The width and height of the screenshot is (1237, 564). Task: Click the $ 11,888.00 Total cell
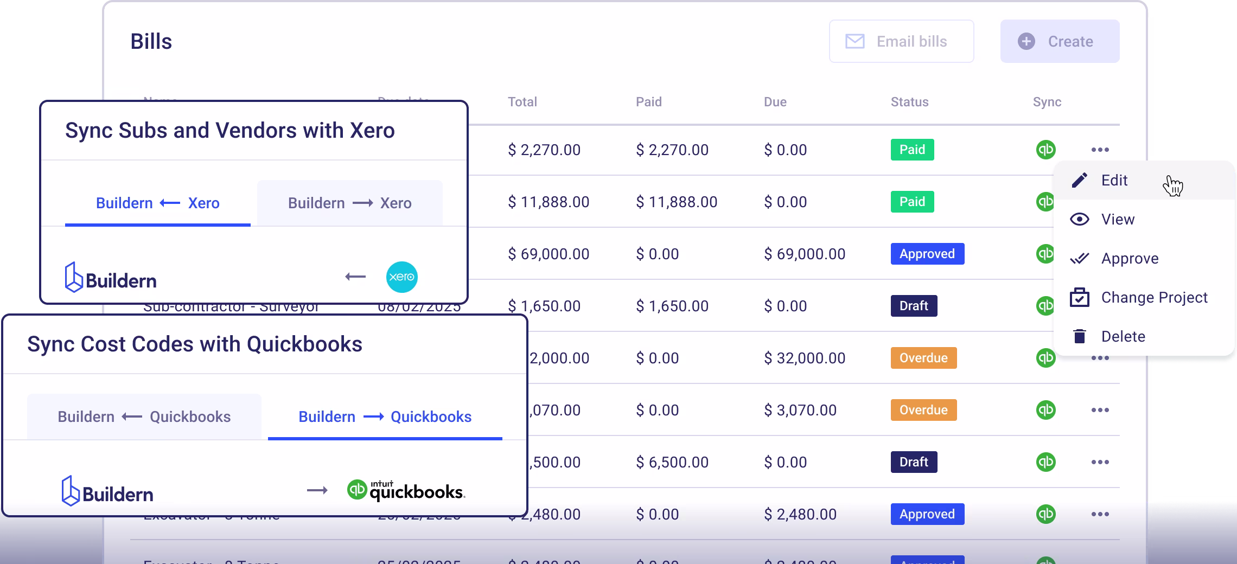(x=549, y=202)
